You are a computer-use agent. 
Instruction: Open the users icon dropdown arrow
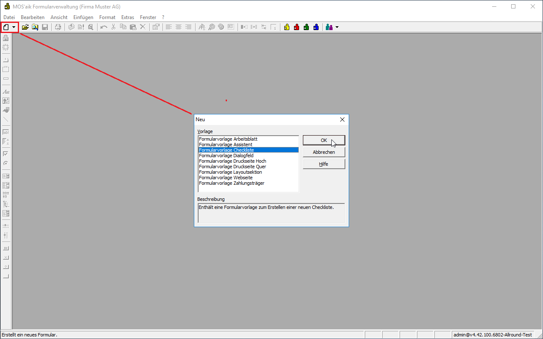(x=337, y=27)
